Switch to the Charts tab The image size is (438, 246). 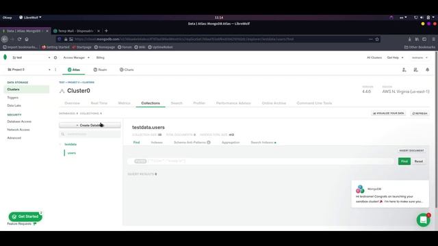(127, 70)
